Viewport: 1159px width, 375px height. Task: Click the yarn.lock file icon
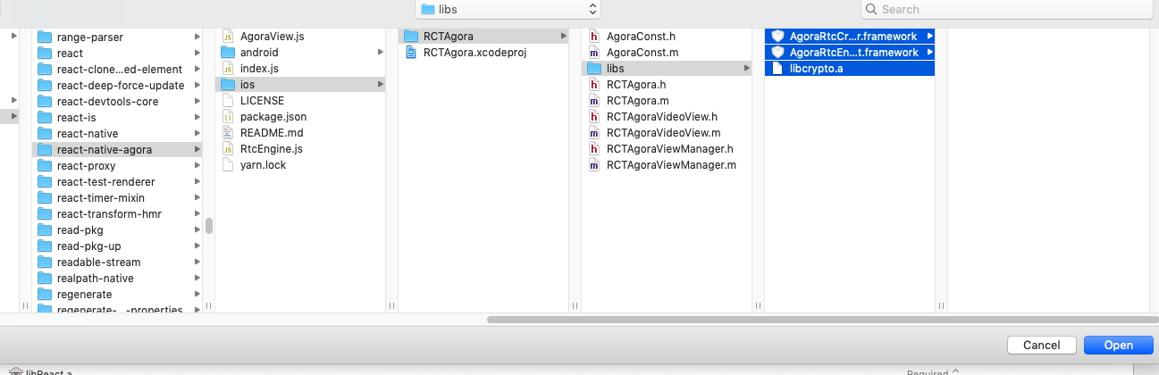(228, 165)
